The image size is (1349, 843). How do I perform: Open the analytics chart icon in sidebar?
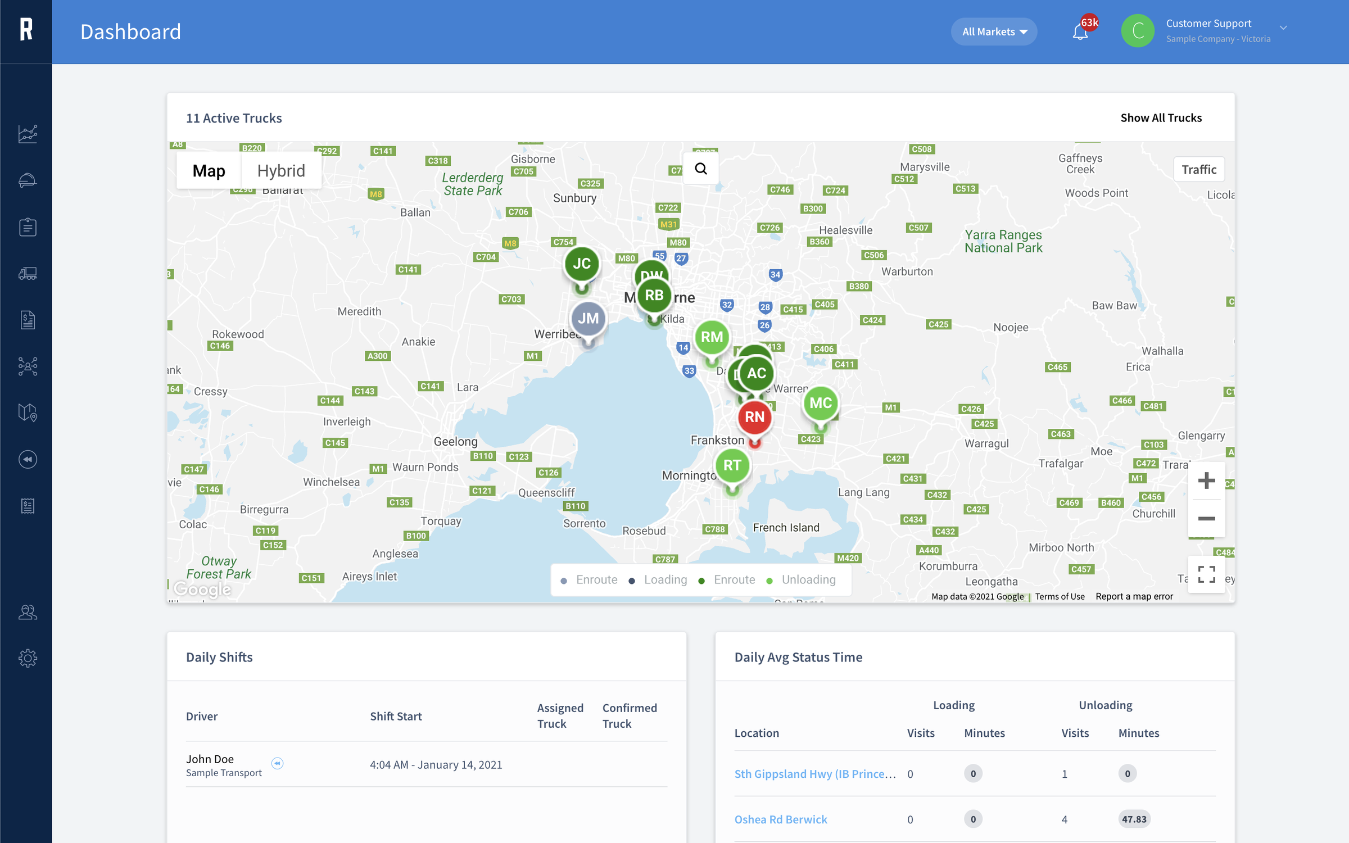pos(28,134)
